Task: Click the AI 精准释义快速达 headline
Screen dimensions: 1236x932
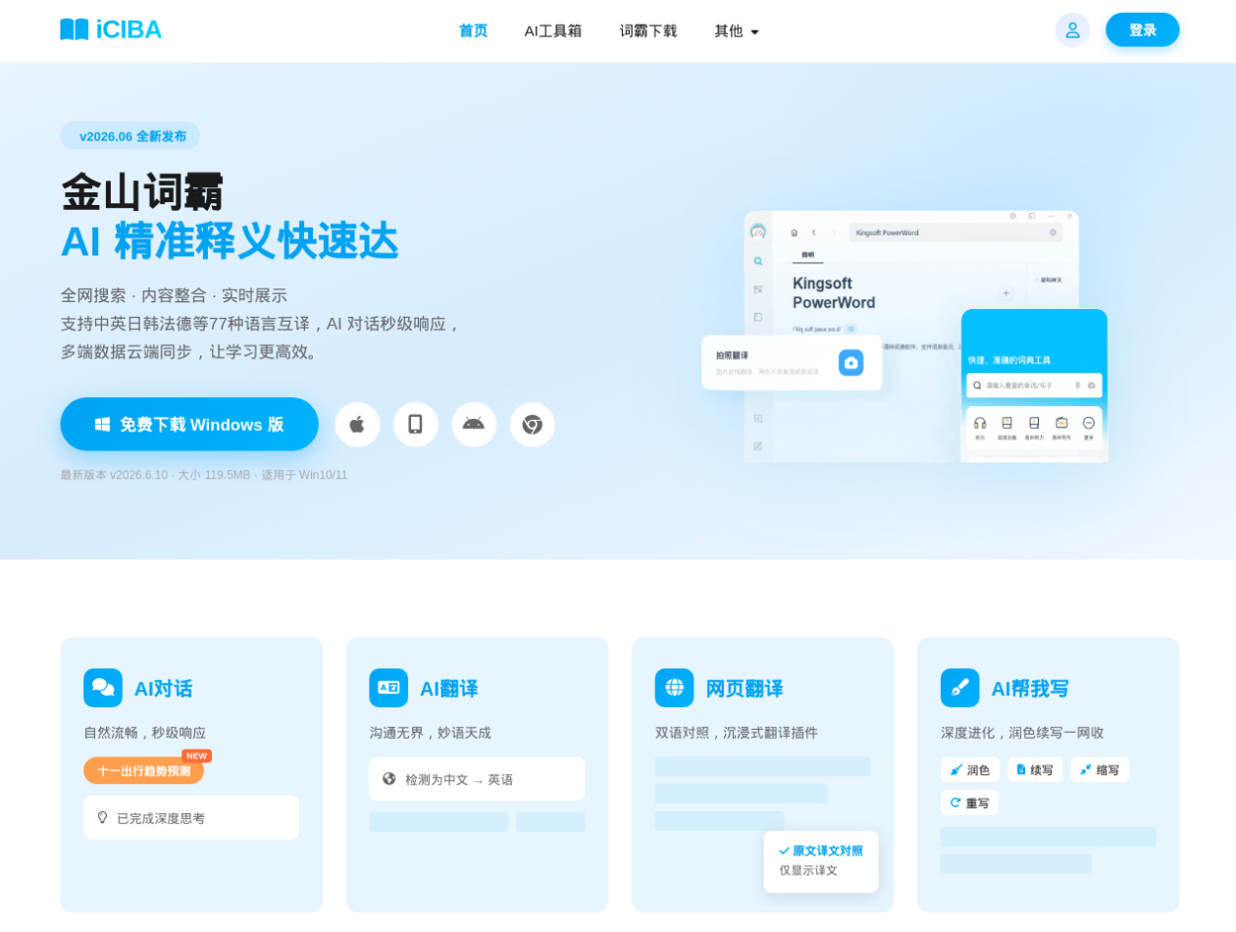Action: coord(230,241)
